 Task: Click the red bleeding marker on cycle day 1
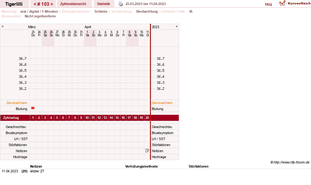tap(33, 108)
